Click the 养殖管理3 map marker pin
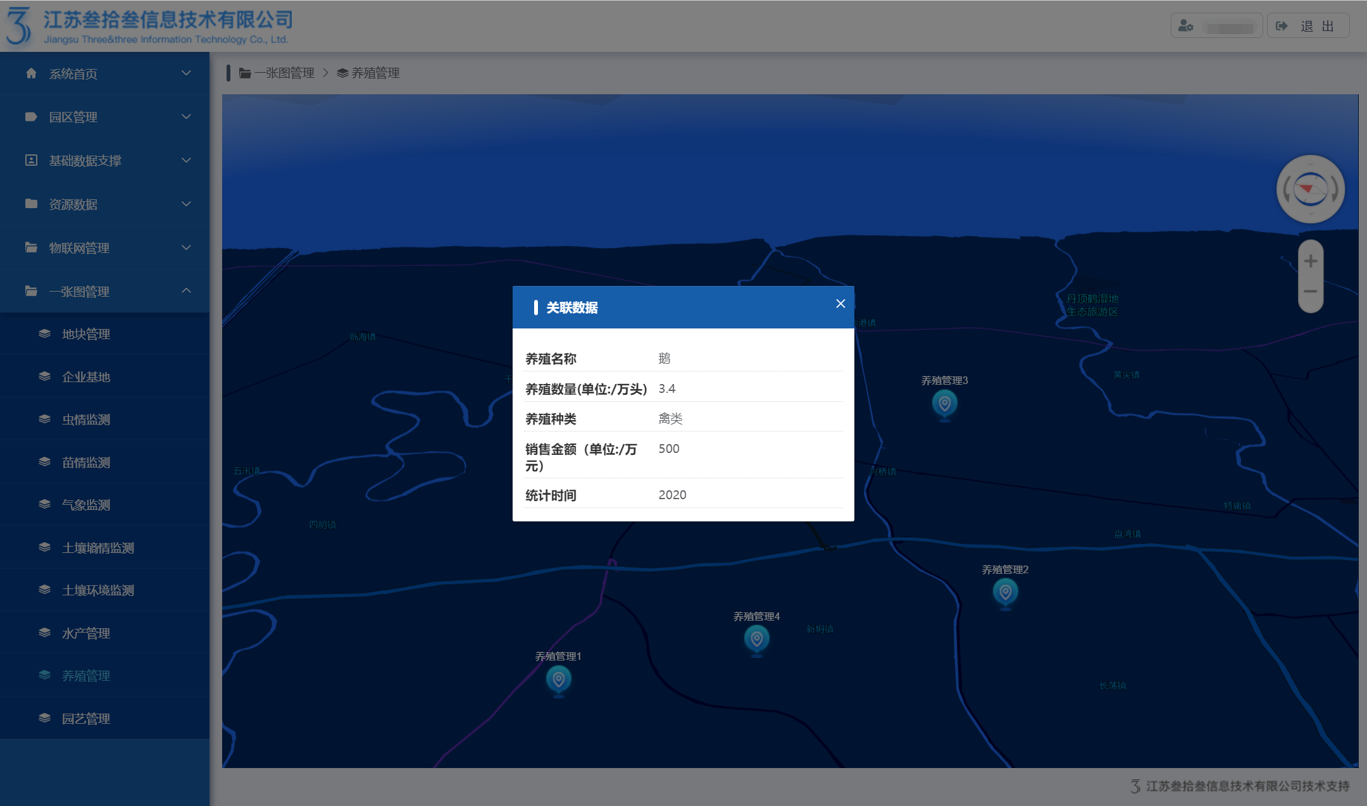 point(944,403)
